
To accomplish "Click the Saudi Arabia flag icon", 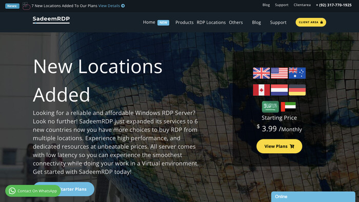I will coord(270,107).
